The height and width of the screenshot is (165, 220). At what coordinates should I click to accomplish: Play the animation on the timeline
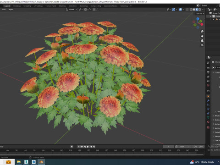88,147
